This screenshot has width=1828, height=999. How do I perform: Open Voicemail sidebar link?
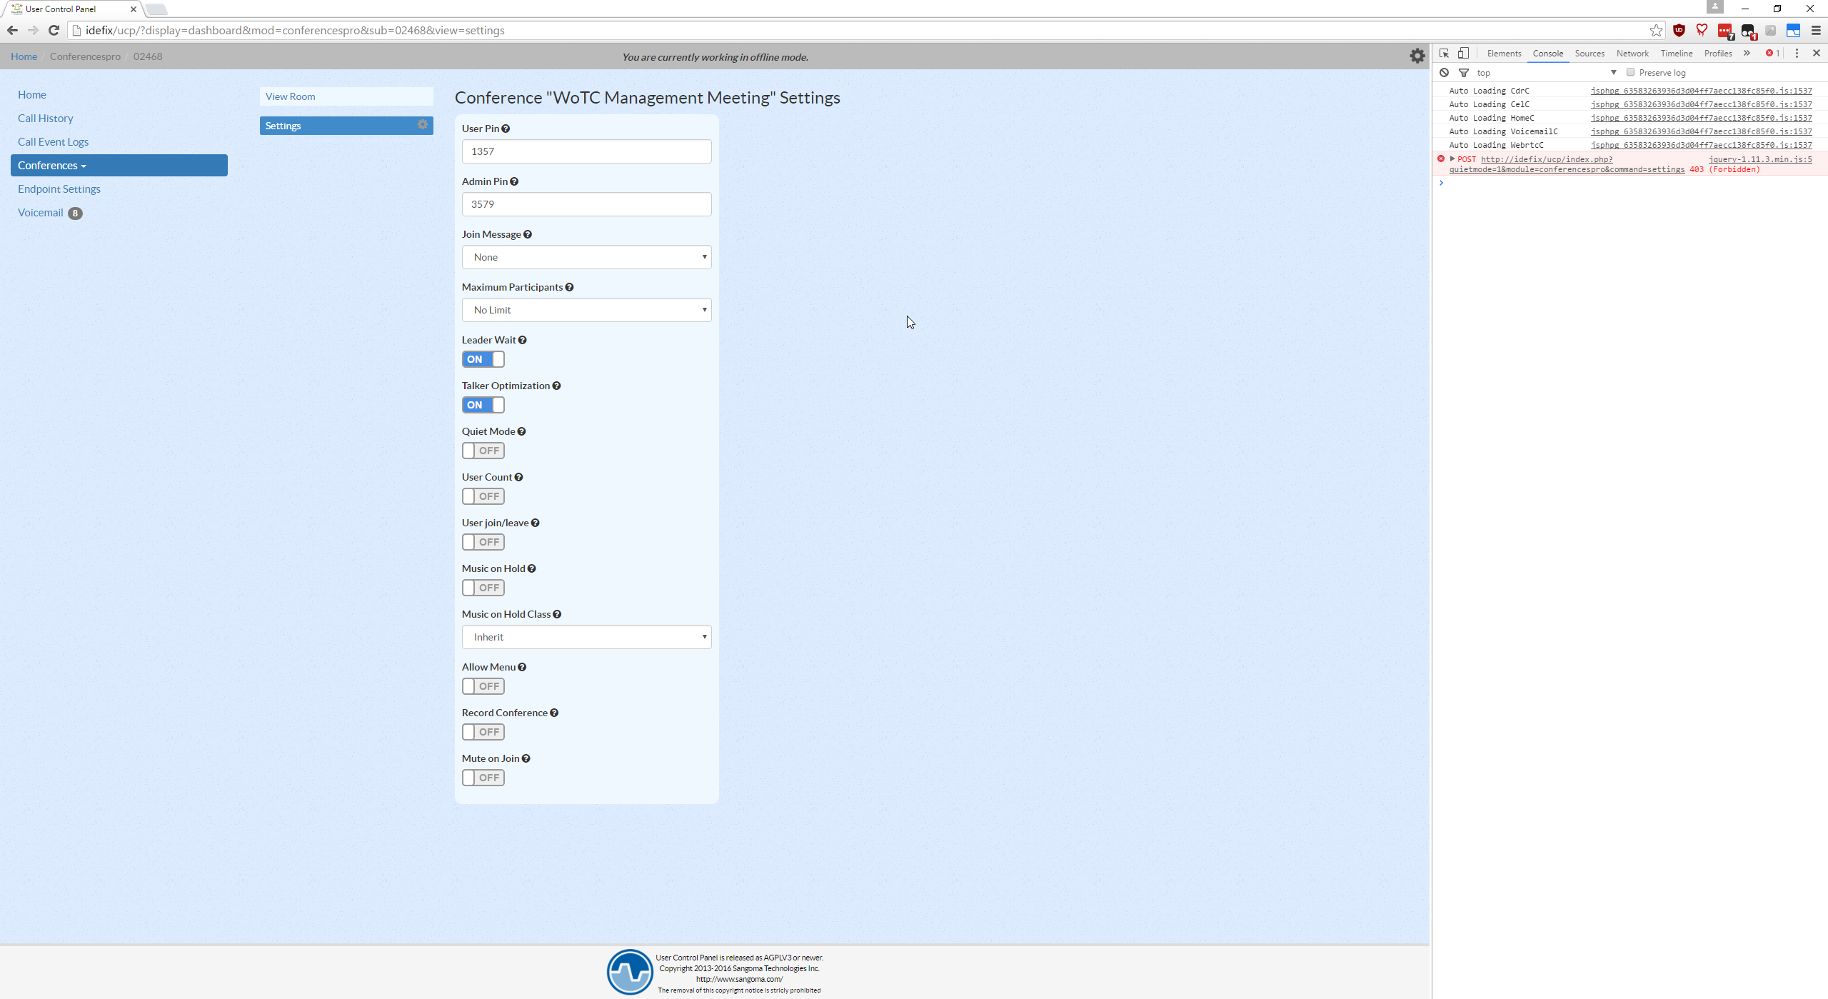click(41, 212)
